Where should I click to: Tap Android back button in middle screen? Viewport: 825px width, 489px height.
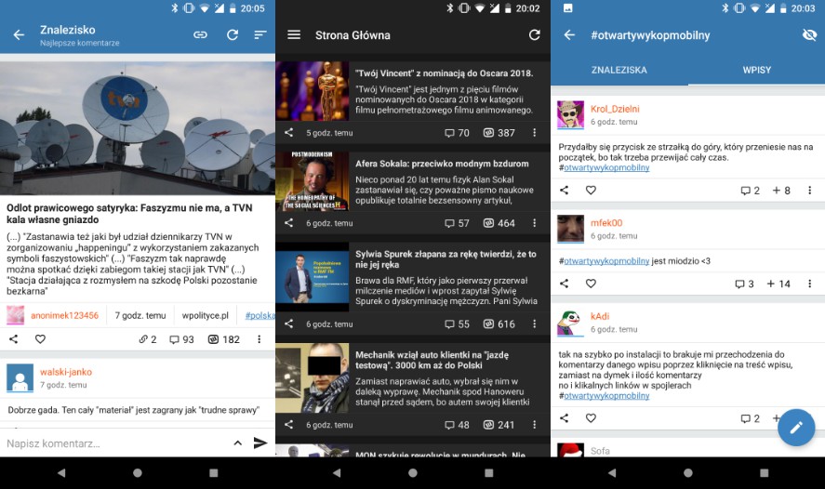coord(336,472)
